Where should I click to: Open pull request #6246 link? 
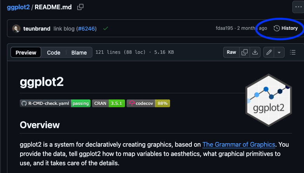pos(87,29)
